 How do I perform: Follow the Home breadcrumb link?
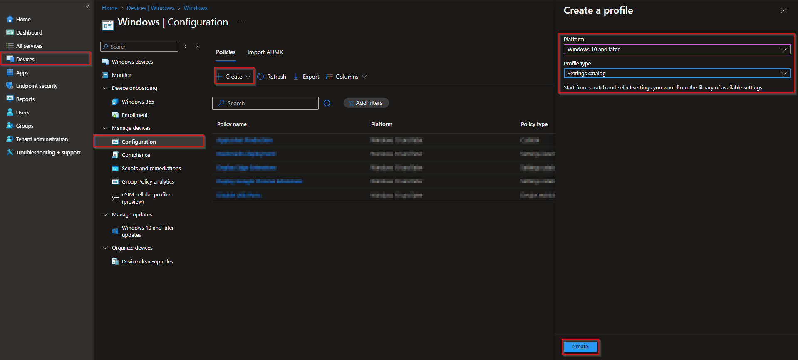(109, 8)
